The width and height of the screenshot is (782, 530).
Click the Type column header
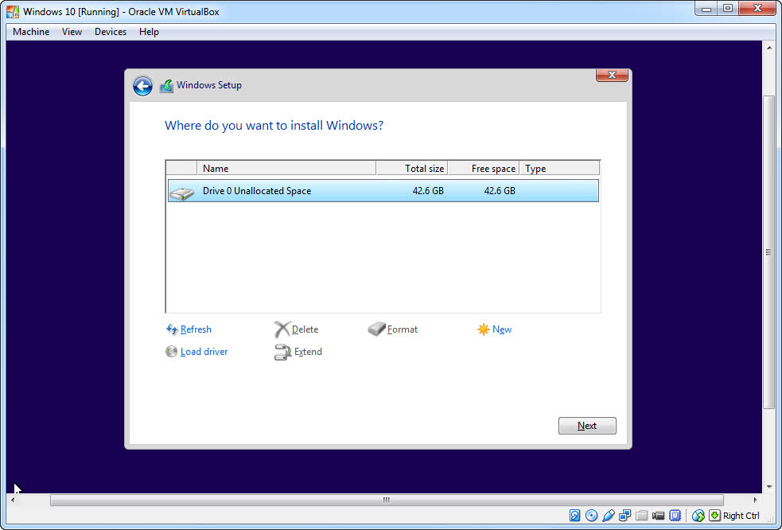(x=559, y=168)
